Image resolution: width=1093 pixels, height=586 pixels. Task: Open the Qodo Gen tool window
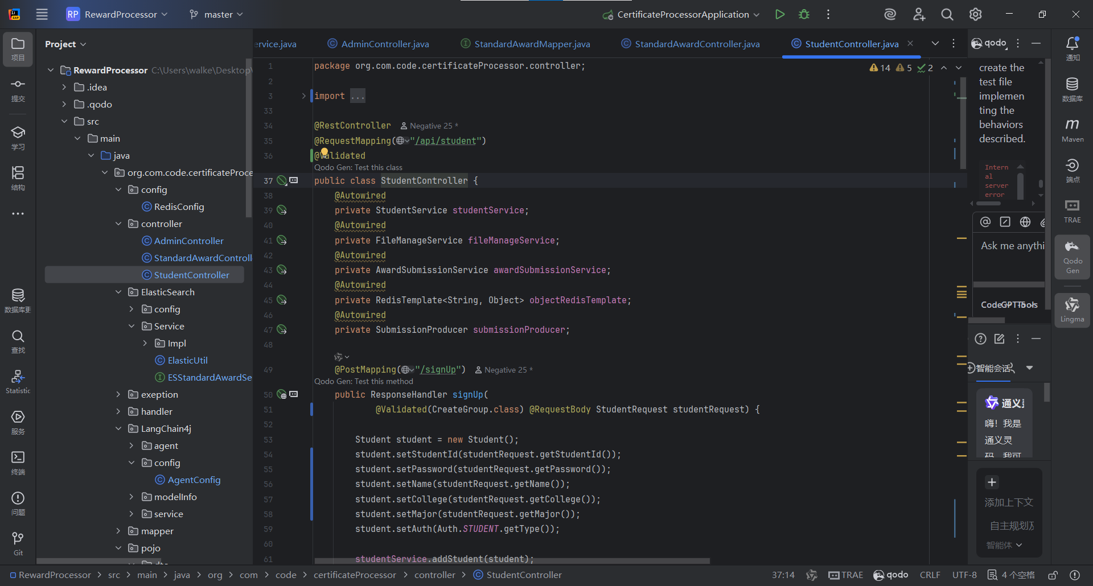click(1073, 257)
